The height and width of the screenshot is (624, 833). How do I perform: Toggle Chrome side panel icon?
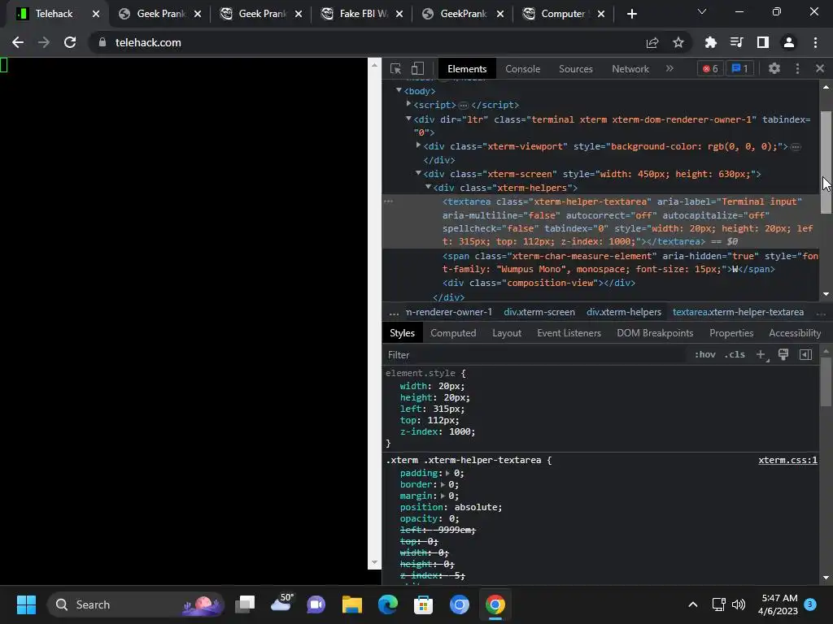click(762, 42)
